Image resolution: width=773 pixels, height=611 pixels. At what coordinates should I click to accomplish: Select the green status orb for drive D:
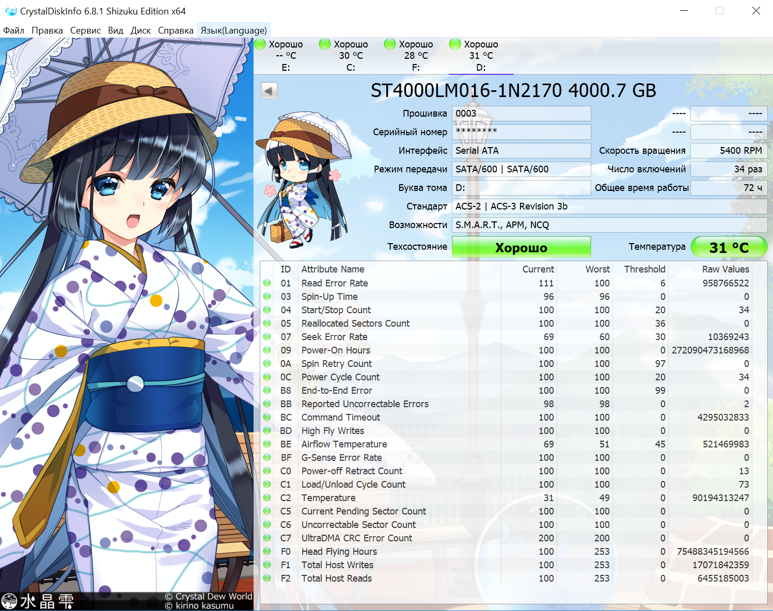coord(455,44)
